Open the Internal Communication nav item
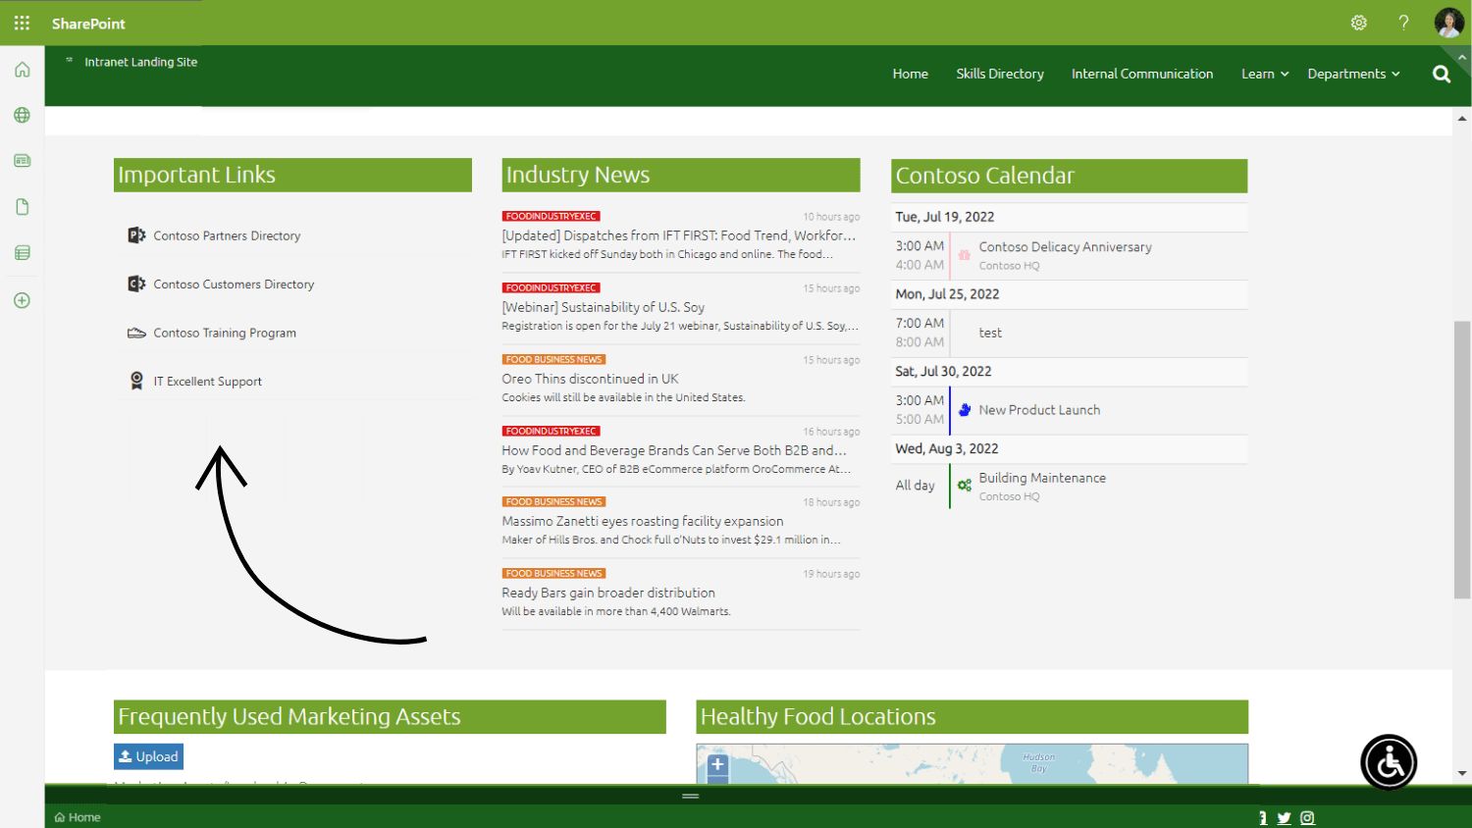 (1142, 74)
